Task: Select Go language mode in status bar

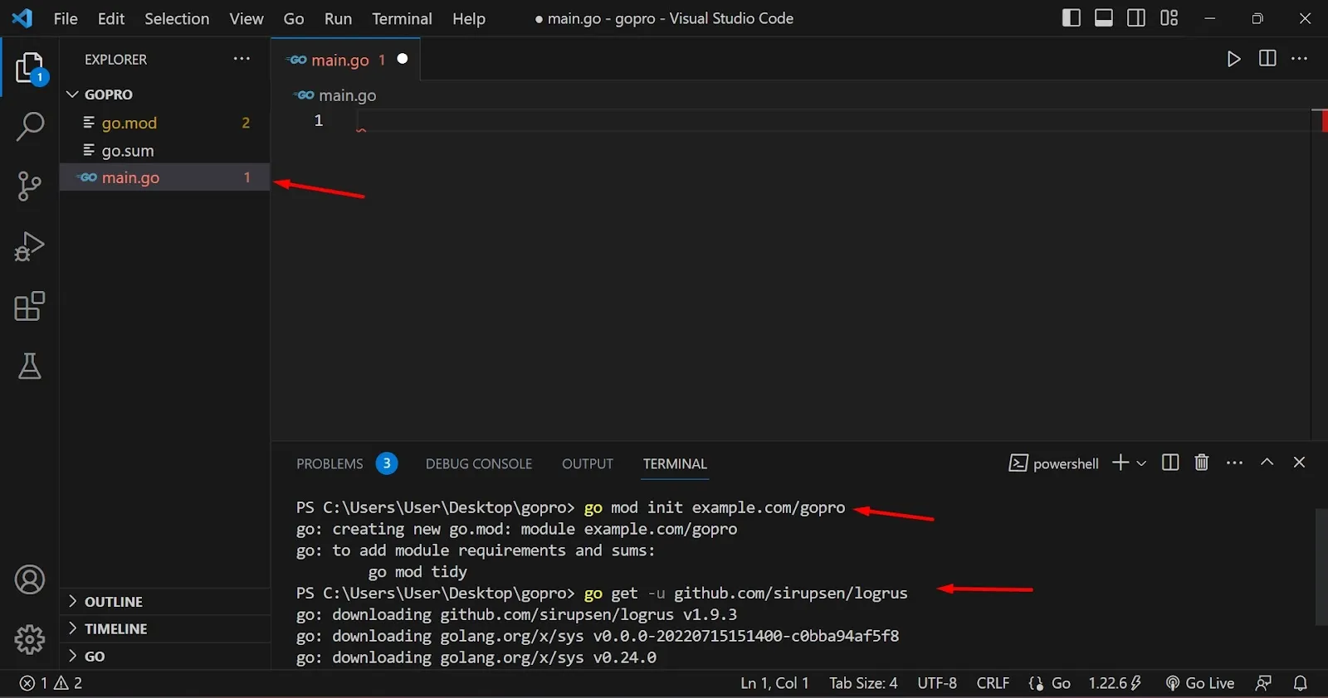Action: [x=1061, y=683]
